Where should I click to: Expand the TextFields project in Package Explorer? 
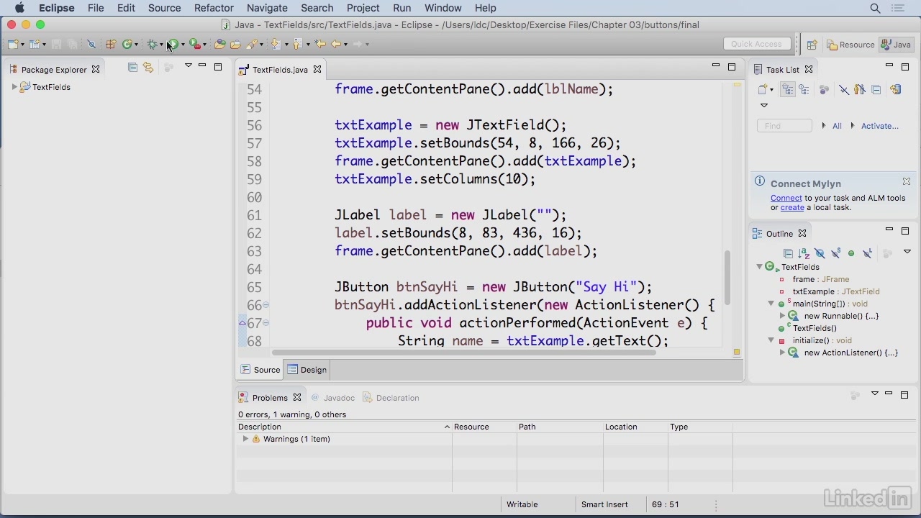[14, 87]
